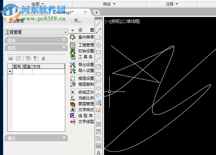216x155 pixels.
Task: Select the Ellipse tool
Action: coord(99,88)
